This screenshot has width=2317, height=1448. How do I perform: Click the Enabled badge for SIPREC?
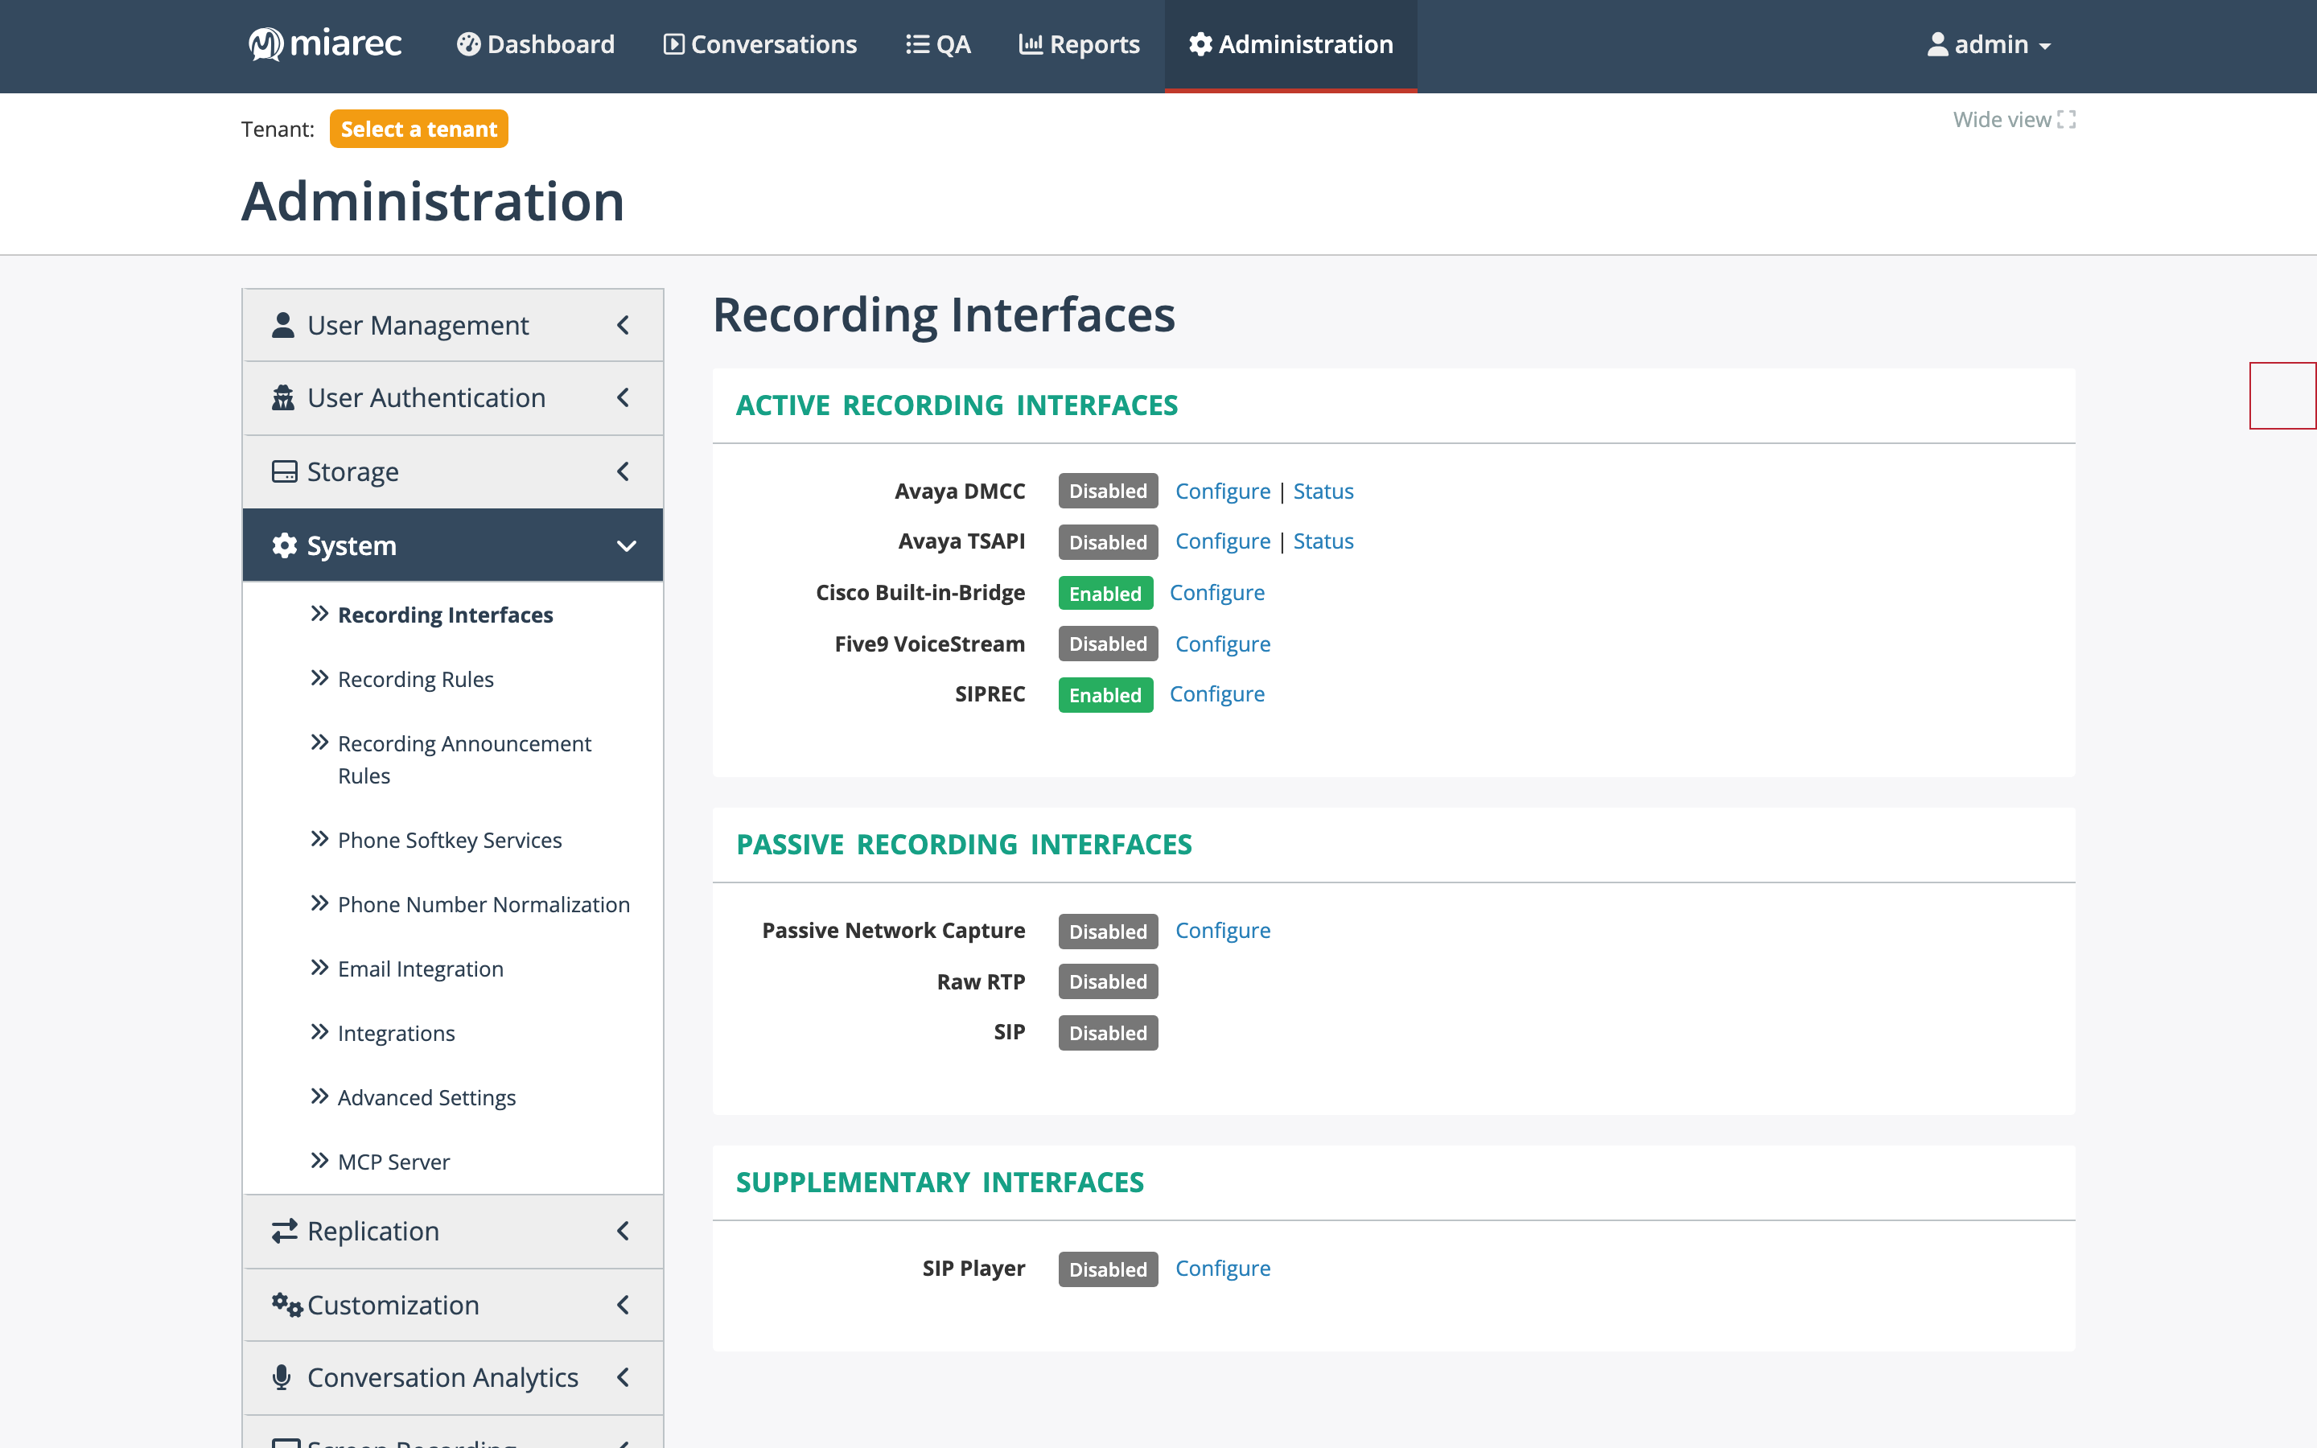click(1105, 694)
